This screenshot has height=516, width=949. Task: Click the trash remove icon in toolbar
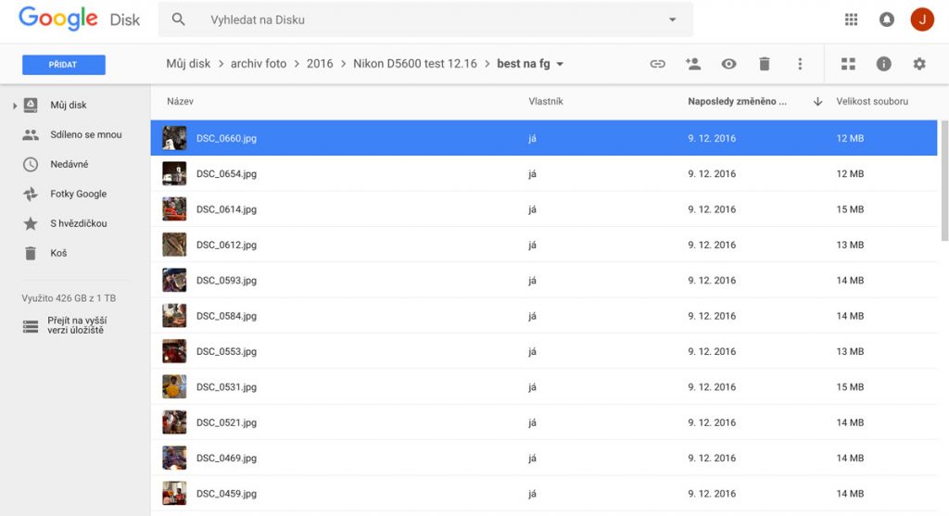(x=764, y=64)
